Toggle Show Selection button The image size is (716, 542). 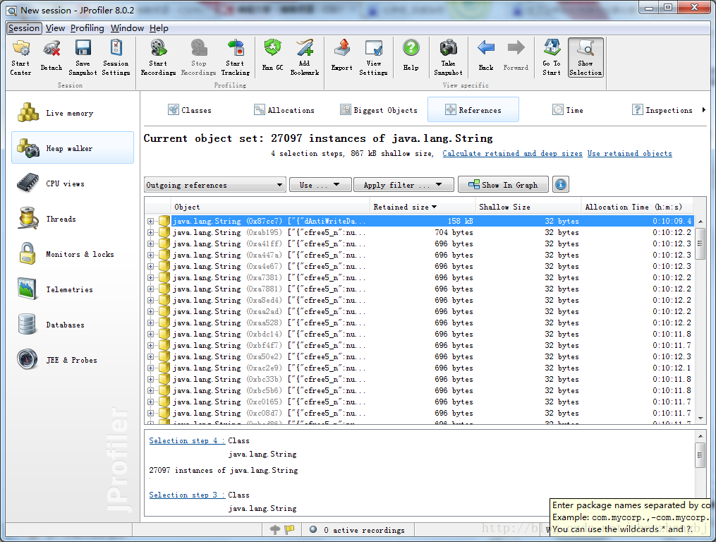[x=585, y=58]
